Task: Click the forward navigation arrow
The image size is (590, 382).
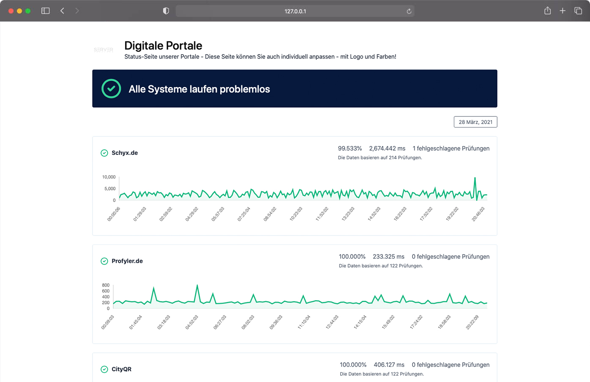Action: tap(77, 11)
